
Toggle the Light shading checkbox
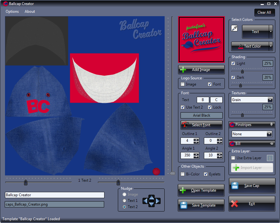[x=233, y=63]
